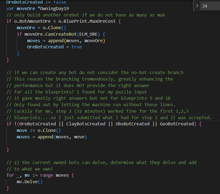Click comment 'This reuces the branching tremendously'
The image size is (220, 194).
[90, 79]
